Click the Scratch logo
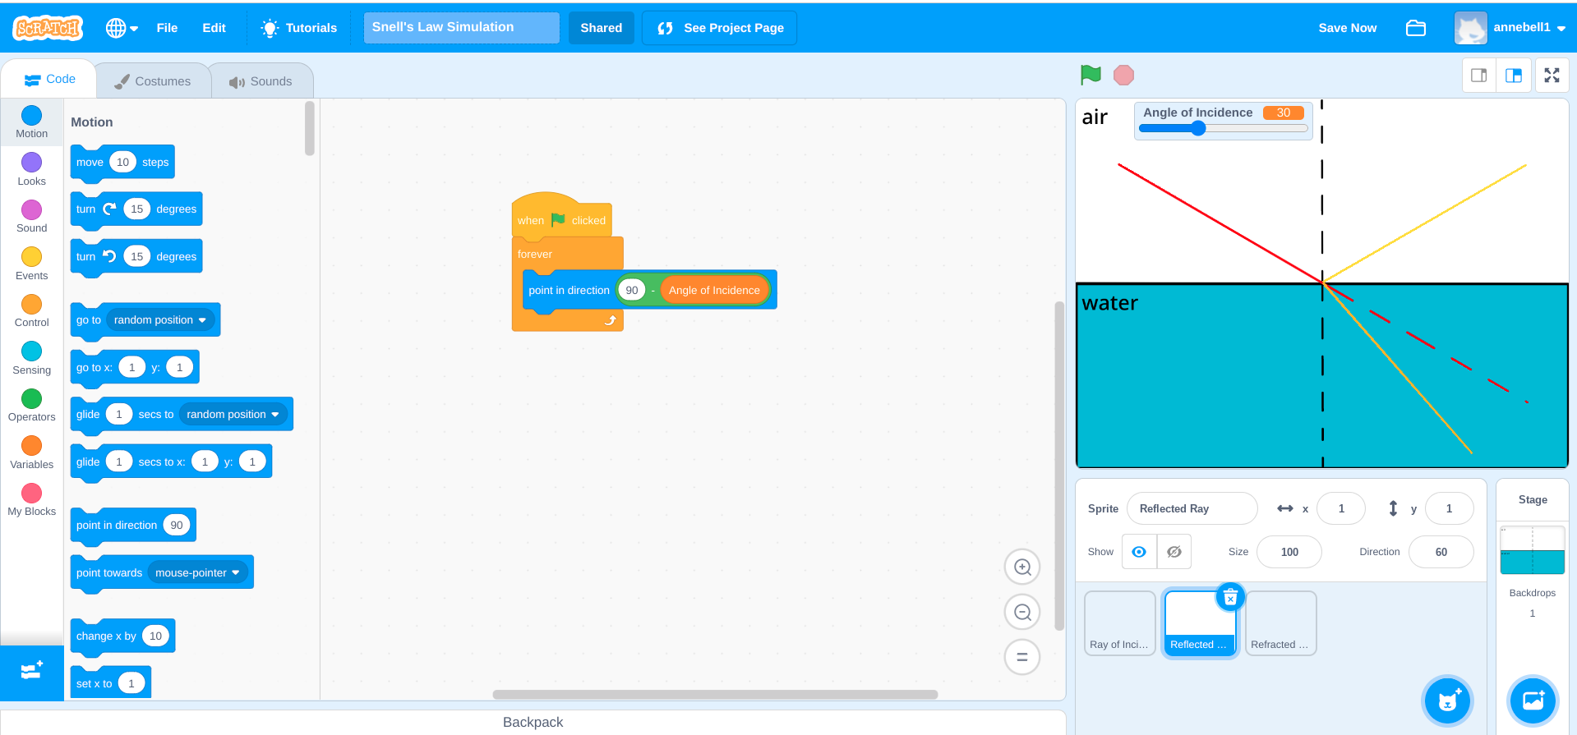This screenshot has height=735, width=1577. pyautogui.click(x=48, y=28)
